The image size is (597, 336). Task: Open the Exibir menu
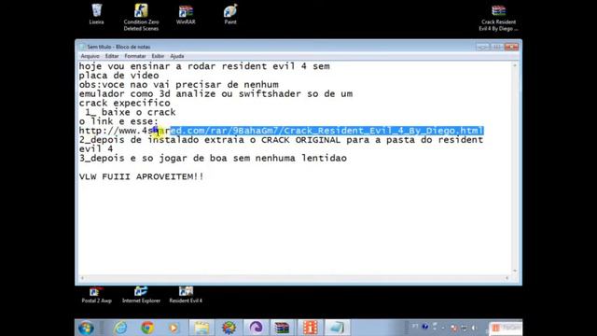click(158, 56)
